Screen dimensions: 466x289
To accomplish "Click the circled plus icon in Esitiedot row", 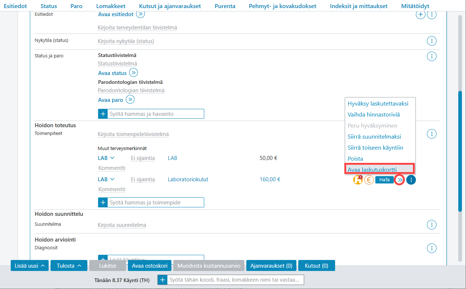I will click(420, 15).
